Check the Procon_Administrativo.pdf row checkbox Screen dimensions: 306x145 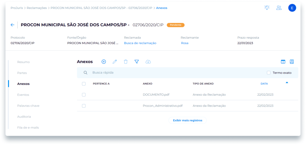[84, 106]
